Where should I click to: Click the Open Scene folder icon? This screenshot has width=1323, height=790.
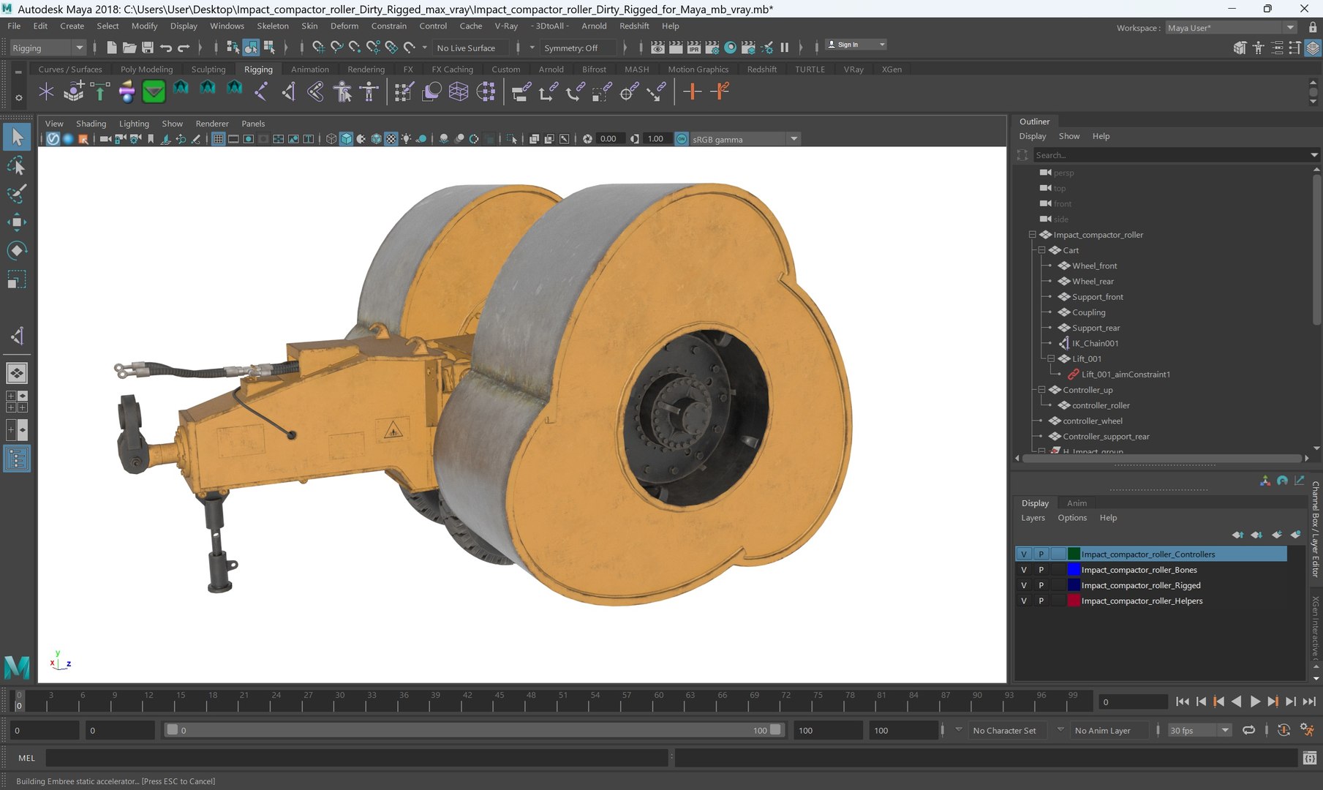point(129,48)
